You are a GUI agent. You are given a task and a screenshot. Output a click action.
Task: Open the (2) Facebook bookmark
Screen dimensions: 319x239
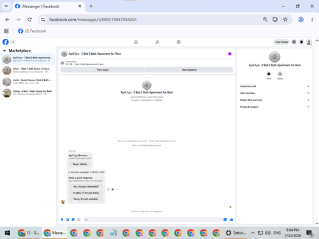[32, 31]
